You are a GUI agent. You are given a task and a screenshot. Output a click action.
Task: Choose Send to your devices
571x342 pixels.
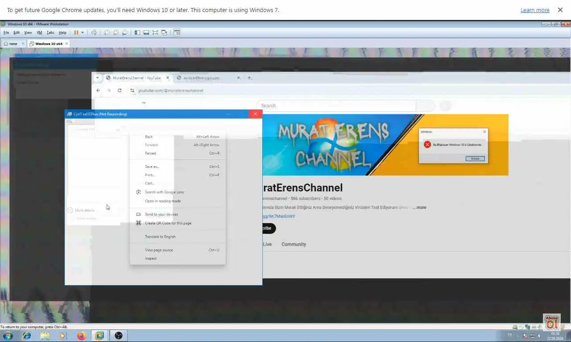pyautogui.click(x=178, y=214)
